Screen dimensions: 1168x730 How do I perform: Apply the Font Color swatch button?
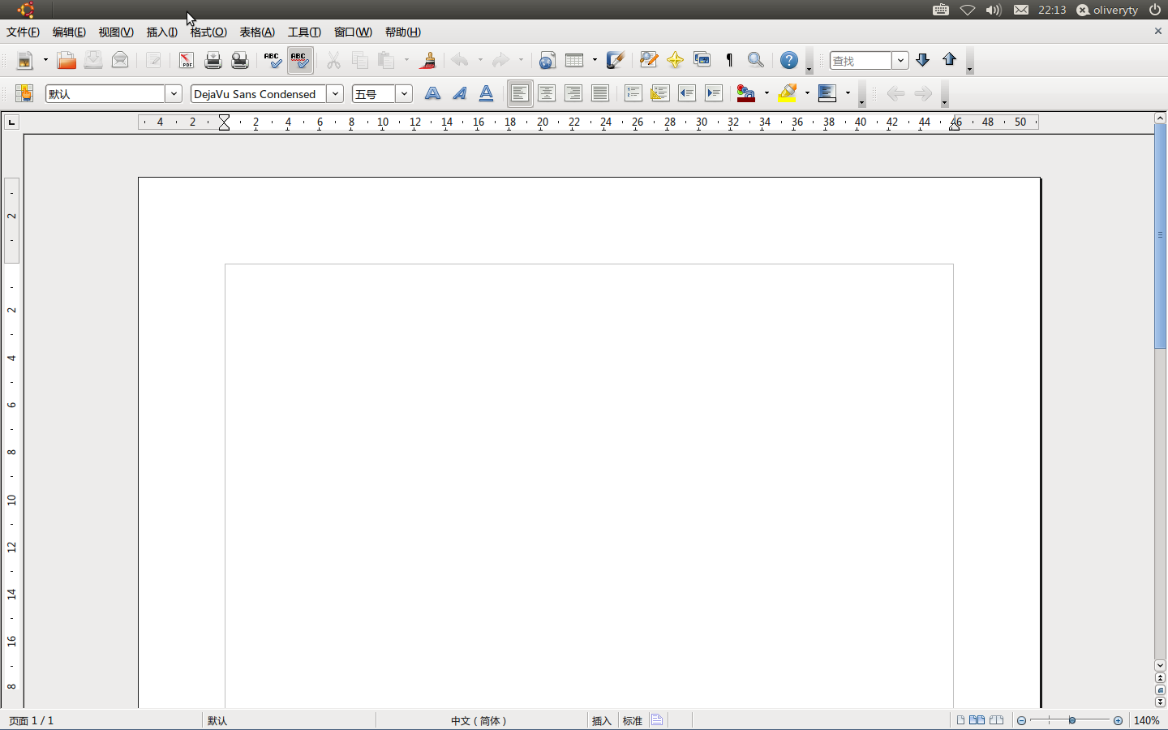point(746,93)
